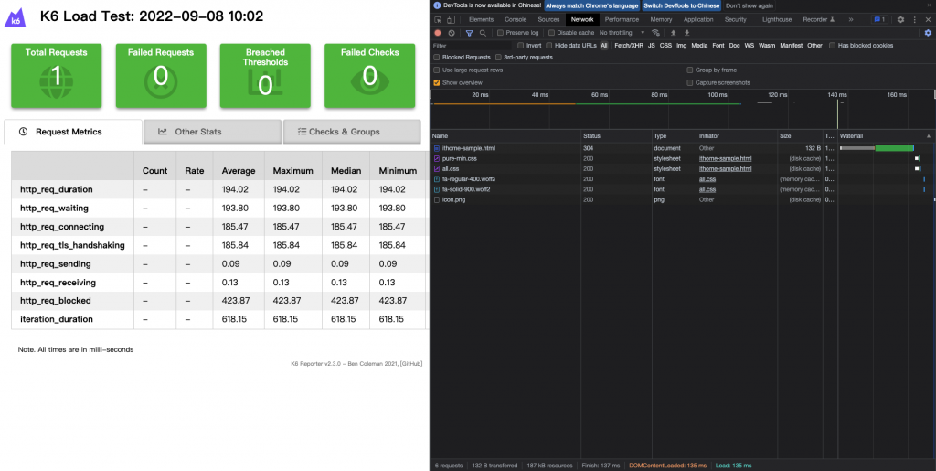The width and height of the screenshot is (936, 471).
Task: Click Don't show again button
Action: coord(750,5)
